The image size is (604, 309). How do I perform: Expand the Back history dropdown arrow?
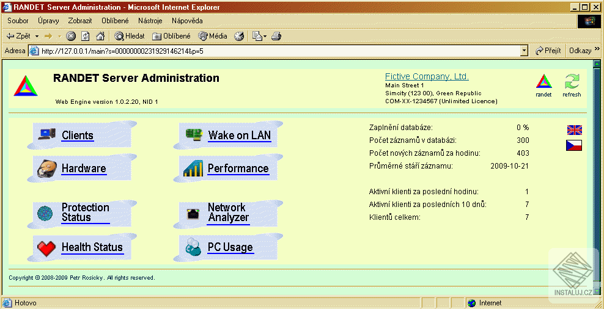coord(37,37)
